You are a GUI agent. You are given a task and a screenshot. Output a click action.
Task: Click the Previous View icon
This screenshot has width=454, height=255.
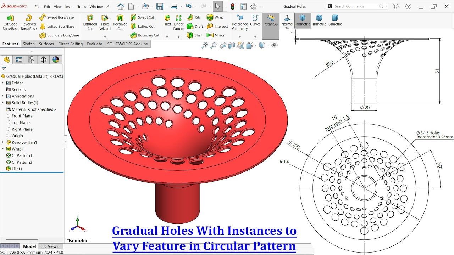coord(223,45)
